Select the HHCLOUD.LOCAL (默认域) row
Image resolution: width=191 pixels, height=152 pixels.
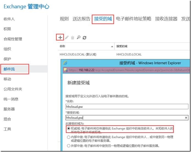tap(123, 54)
